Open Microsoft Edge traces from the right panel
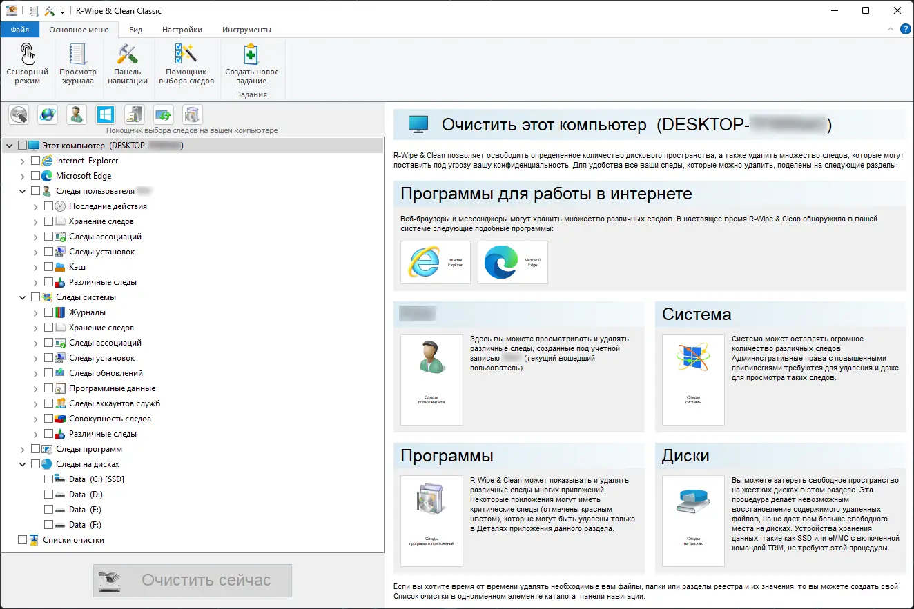Screen dimensions: 914x609 click(512, 262)
